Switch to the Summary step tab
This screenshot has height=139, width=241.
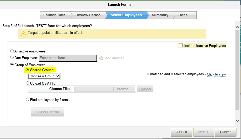(x=160, y=15)
